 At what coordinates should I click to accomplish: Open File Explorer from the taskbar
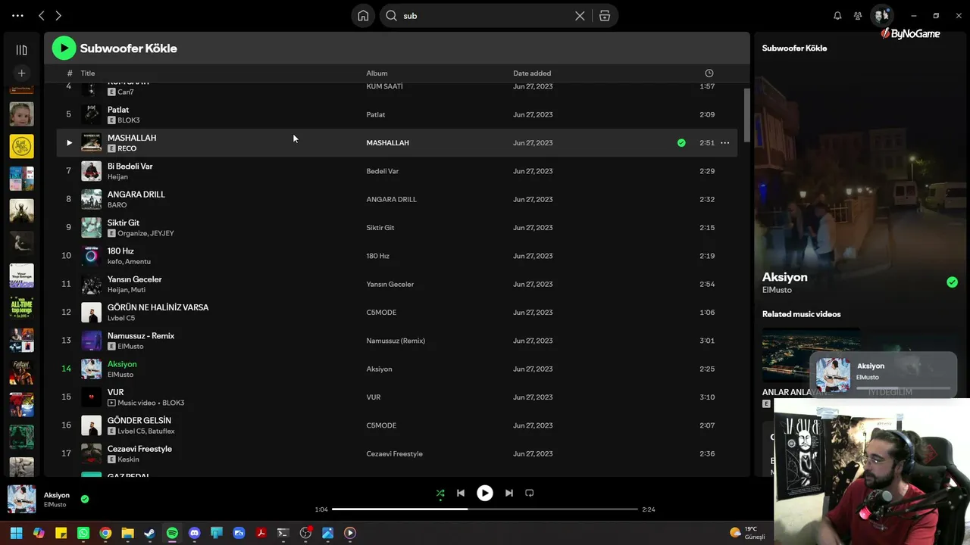[127, 533]
